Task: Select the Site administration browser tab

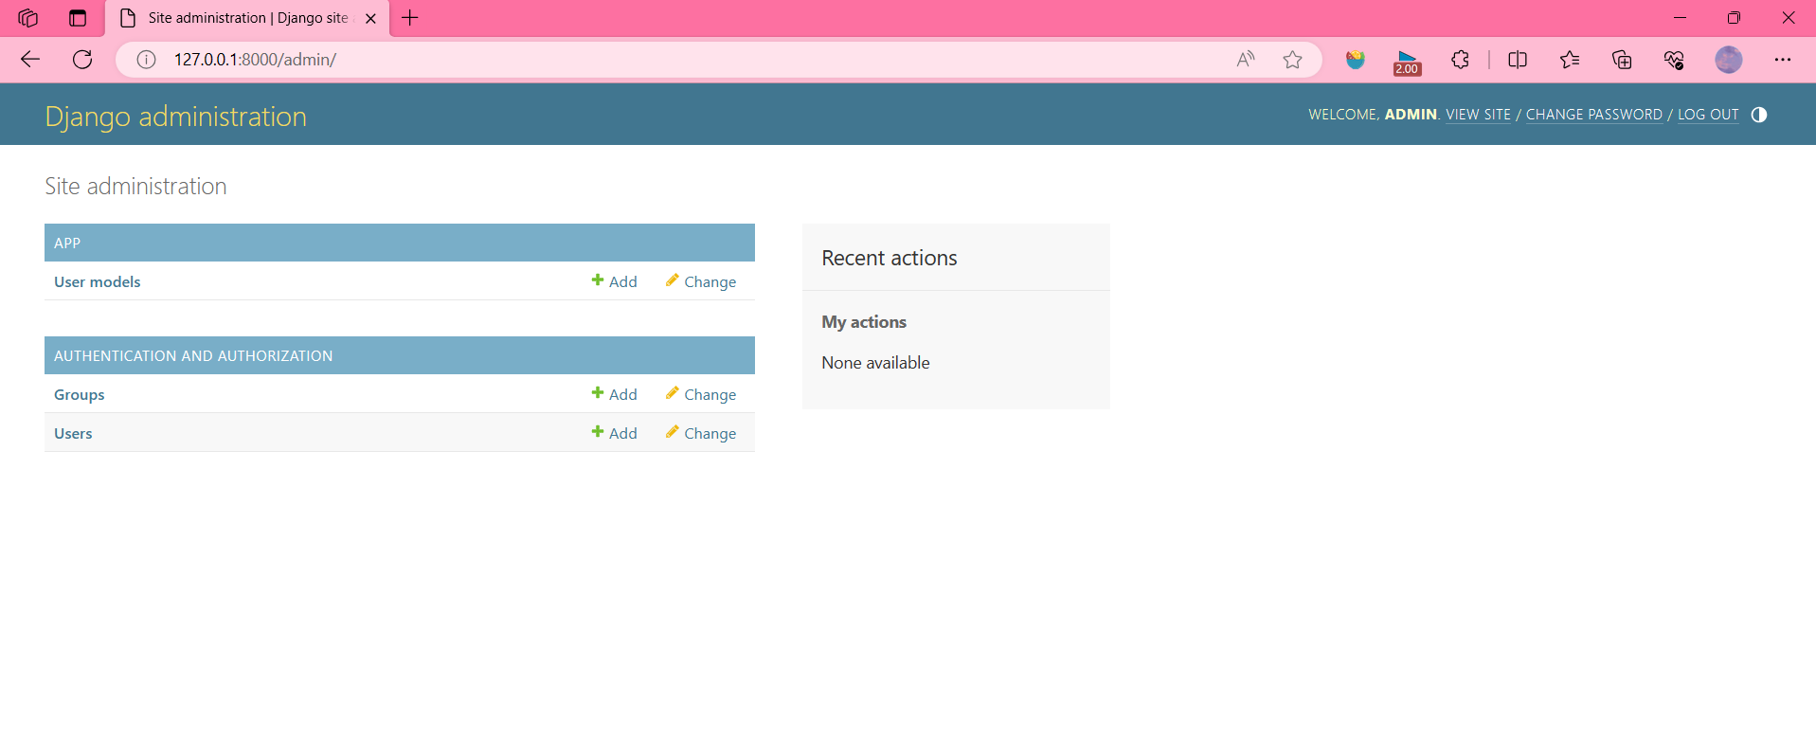Action: click(x=247, y=18)
